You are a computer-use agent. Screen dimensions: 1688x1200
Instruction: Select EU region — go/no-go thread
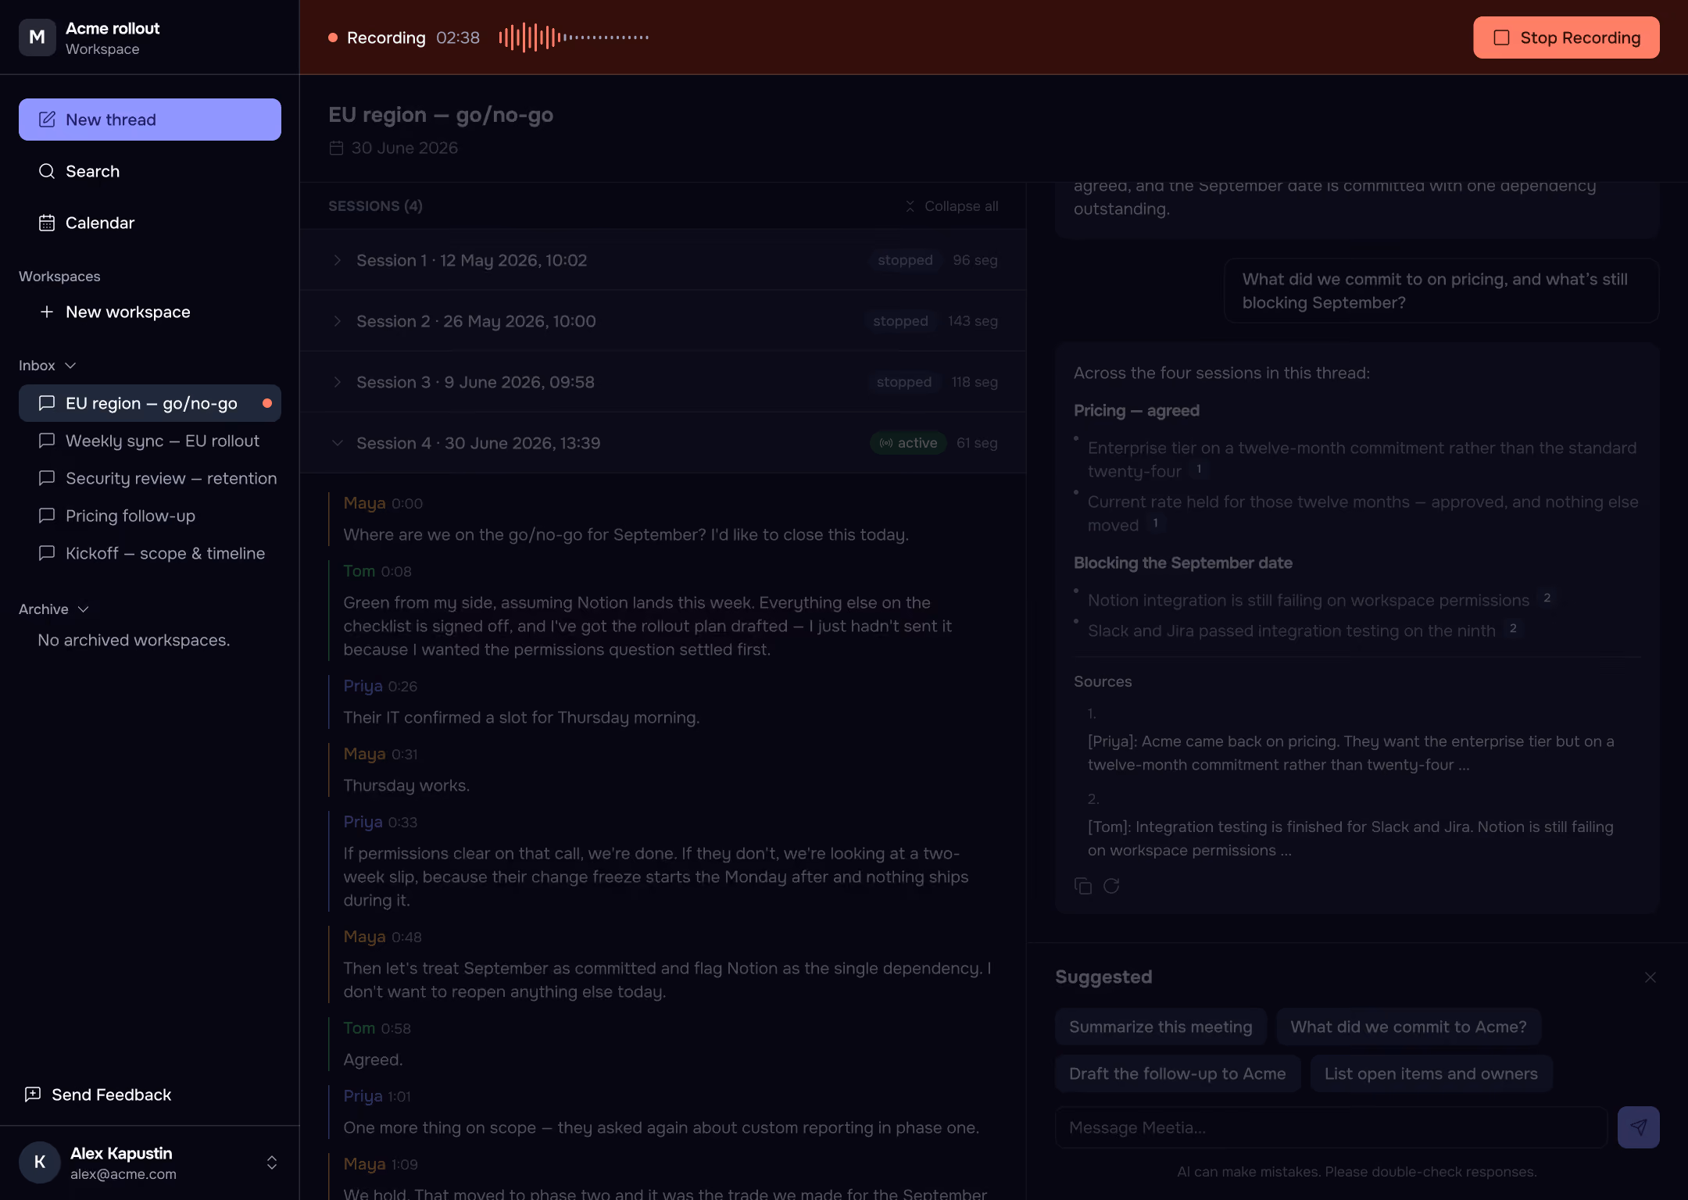click(x=150, y=403)
